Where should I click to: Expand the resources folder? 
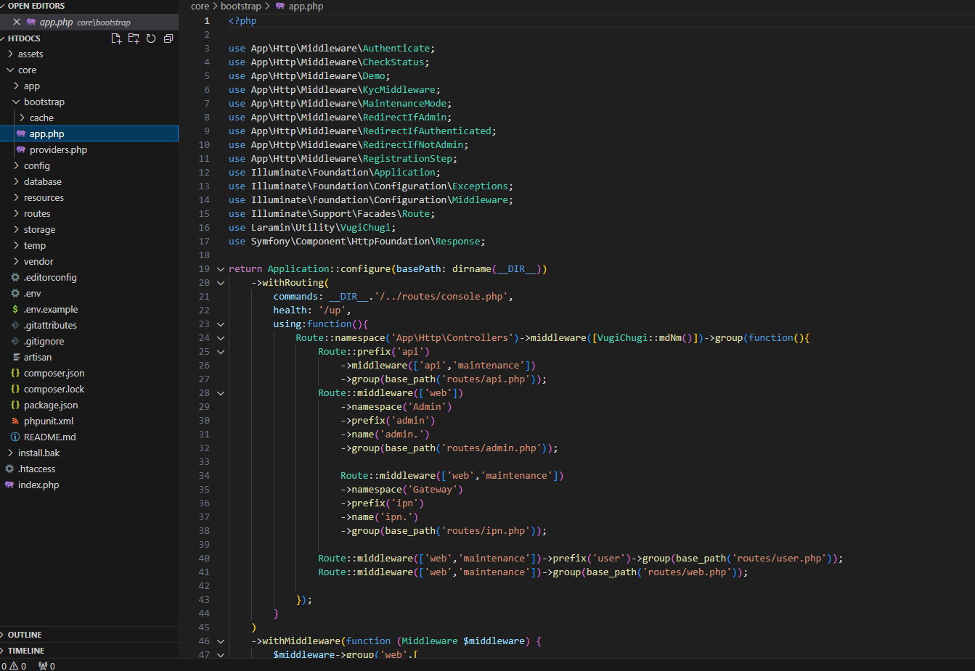(x=16, y=197)
